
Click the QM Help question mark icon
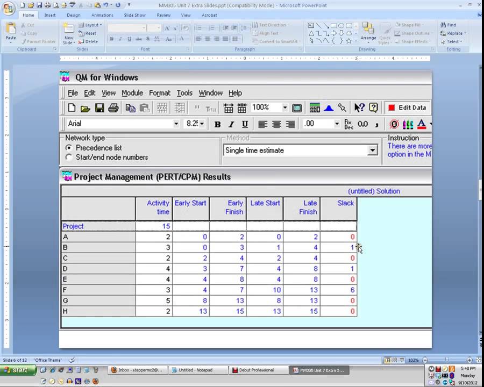point(373,107)
